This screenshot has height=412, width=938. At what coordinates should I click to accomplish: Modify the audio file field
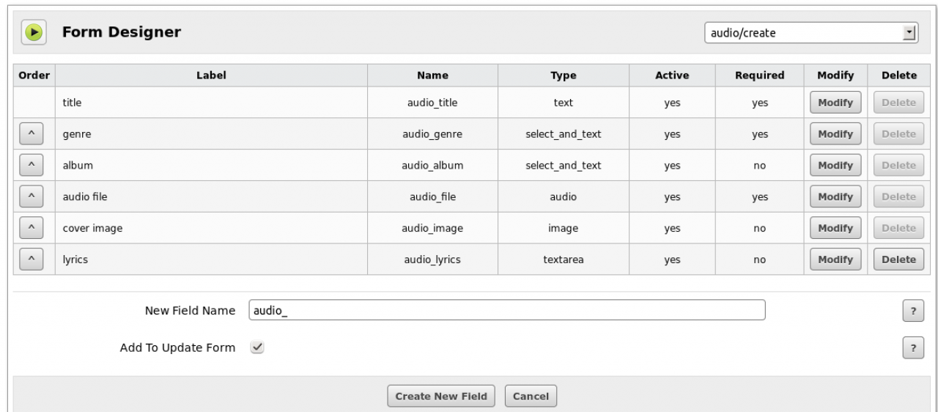point(835,196)
